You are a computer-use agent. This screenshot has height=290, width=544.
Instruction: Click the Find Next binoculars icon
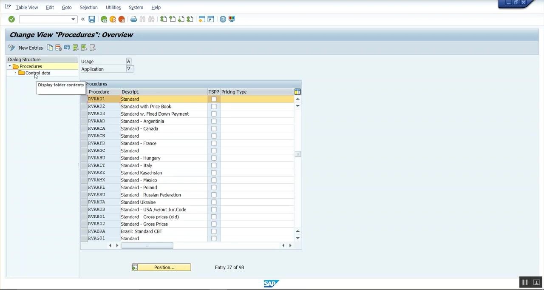(x=151, y=19)
